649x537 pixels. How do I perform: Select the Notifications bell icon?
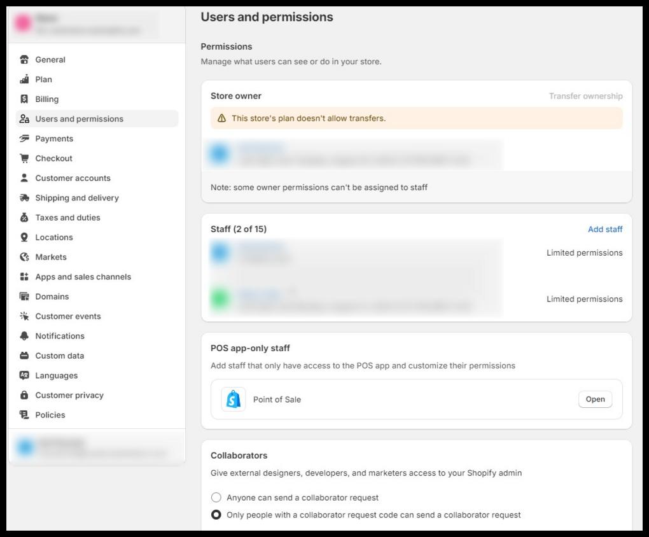tap(24, 336)
